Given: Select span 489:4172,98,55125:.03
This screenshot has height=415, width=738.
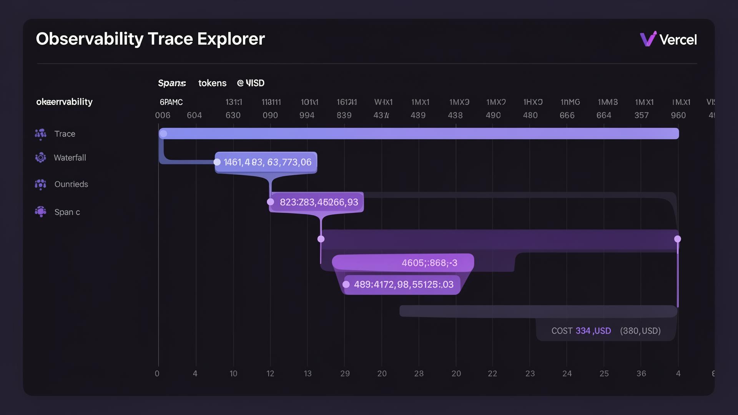Looking at the screenshot, I should click(401, 285).
